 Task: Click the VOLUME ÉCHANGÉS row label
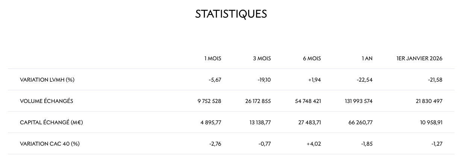pyautogui.click(x=46, y=101)
